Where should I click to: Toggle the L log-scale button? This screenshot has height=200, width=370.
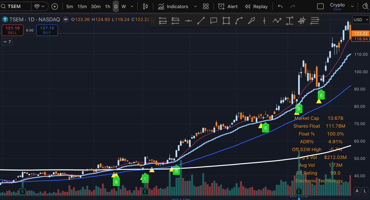click(x=364, y=191)
